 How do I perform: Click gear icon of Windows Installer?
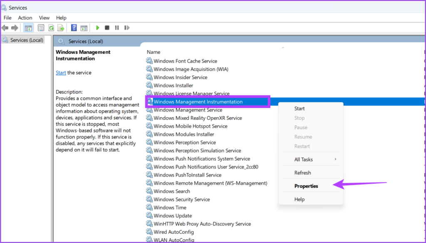149,85
